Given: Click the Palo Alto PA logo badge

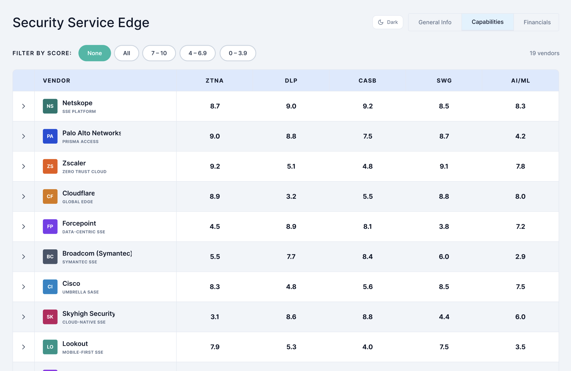Looking at the screenshot, I should click(x=50, y=136).
